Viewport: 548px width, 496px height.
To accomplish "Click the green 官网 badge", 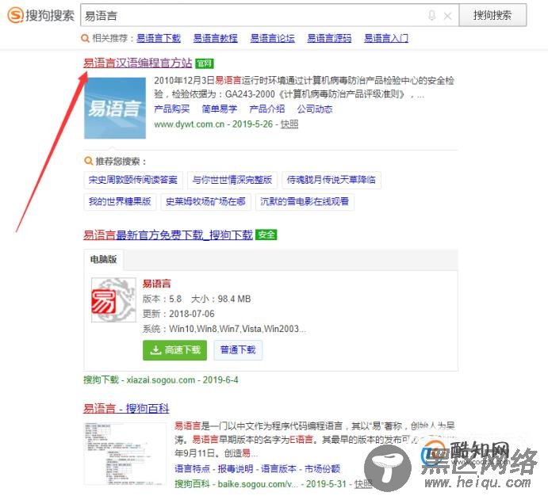I will pos(205,63).
